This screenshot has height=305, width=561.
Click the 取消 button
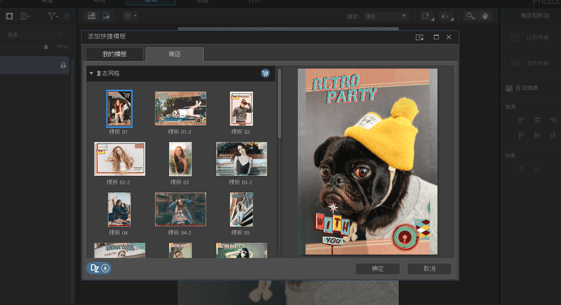click(429, 269)
